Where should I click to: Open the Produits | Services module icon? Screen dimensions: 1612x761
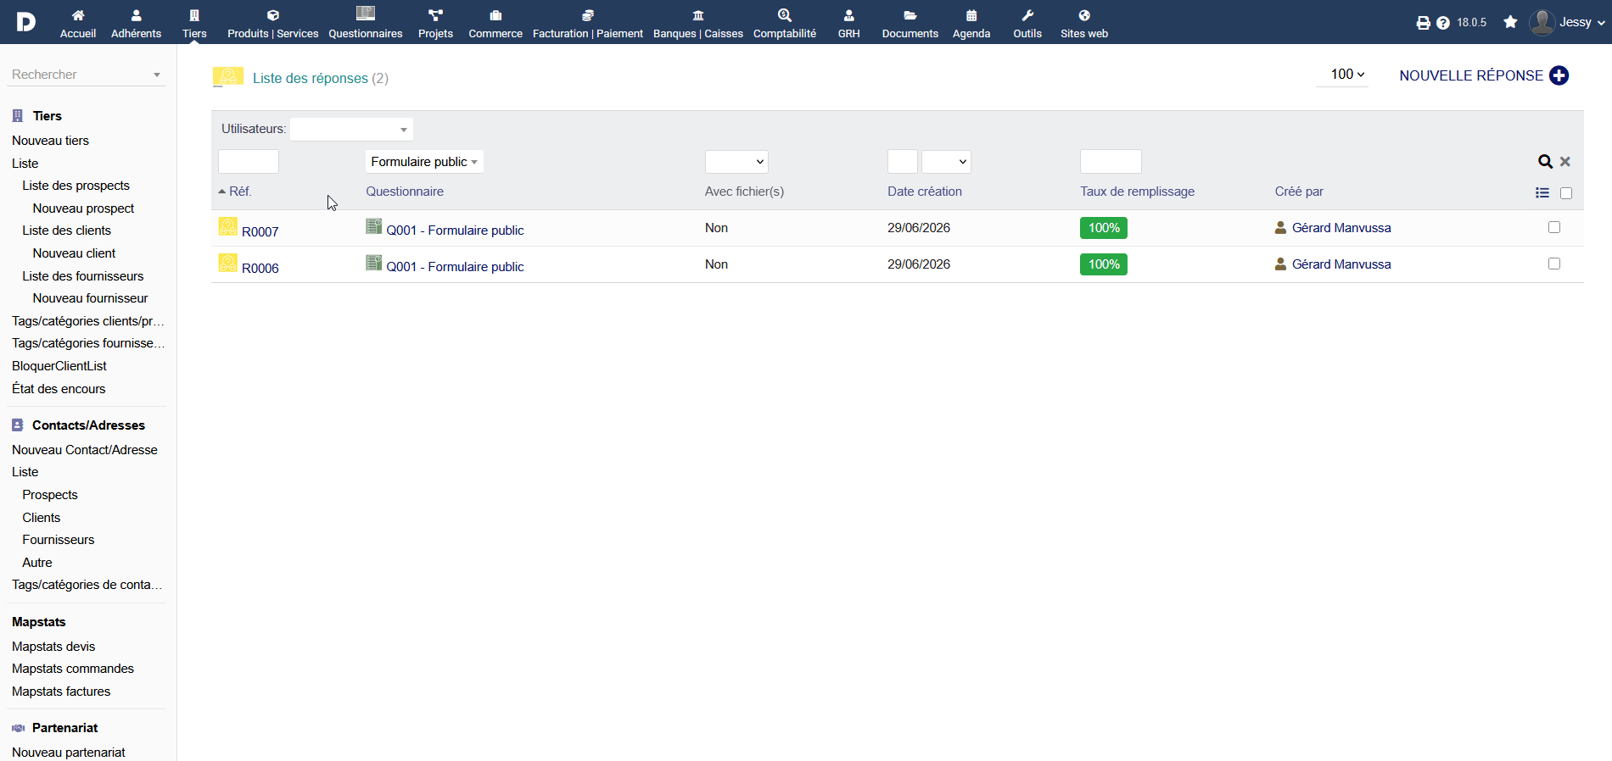pyautogui.click(x=272, y=15)
